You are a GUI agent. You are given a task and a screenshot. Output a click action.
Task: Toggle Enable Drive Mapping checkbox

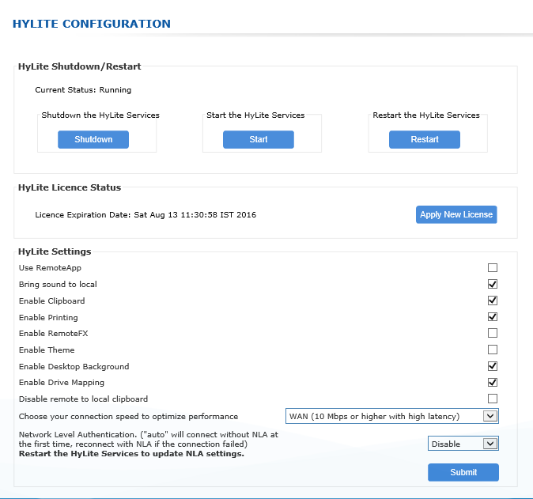(493, 383)
